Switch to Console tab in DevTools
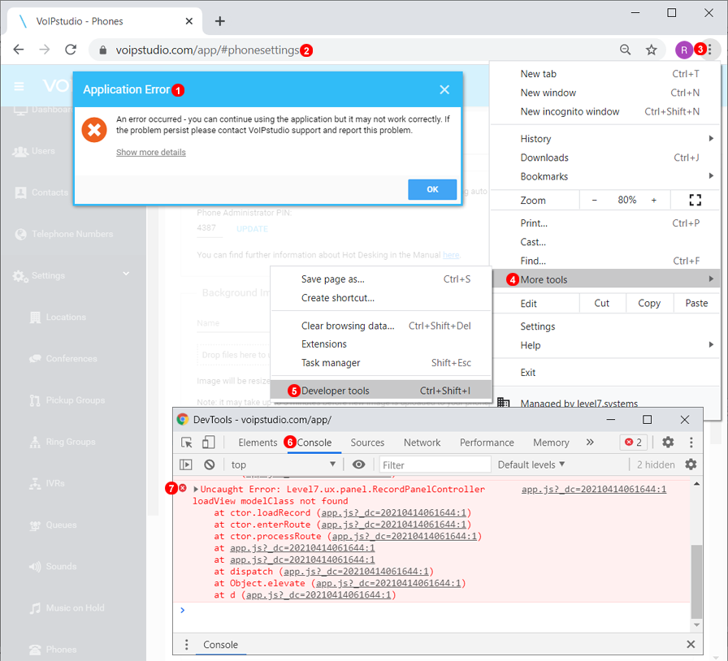The image size is (728, 661). (x=314, y=443)
